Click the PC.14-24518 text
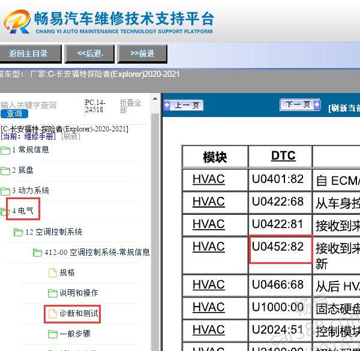360x351 pixels. coord(95,106)
